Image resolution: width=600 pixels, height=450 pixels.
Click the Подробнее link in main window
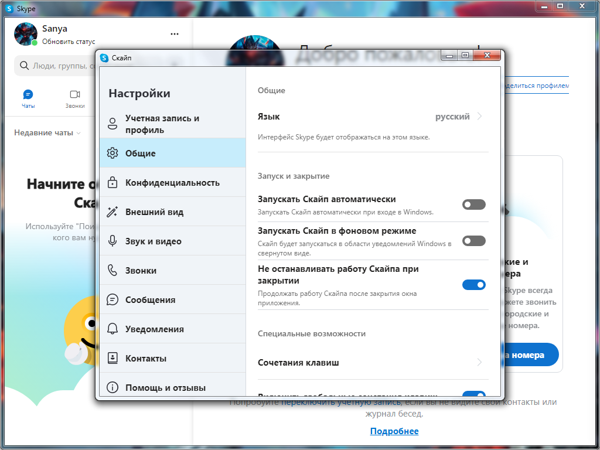click(394, 431)
